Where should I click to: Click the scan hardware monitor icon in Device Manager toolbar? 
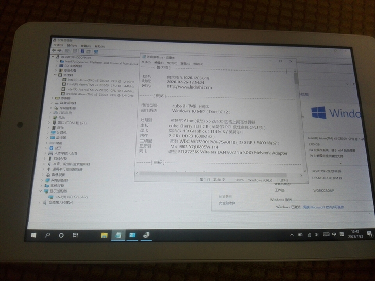coord(96,51)
